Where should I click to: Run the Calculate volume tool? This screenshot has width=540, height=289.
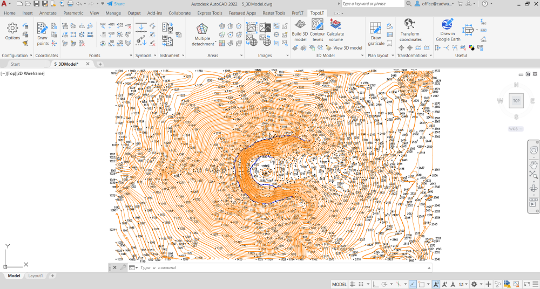(x=335, y=30)
